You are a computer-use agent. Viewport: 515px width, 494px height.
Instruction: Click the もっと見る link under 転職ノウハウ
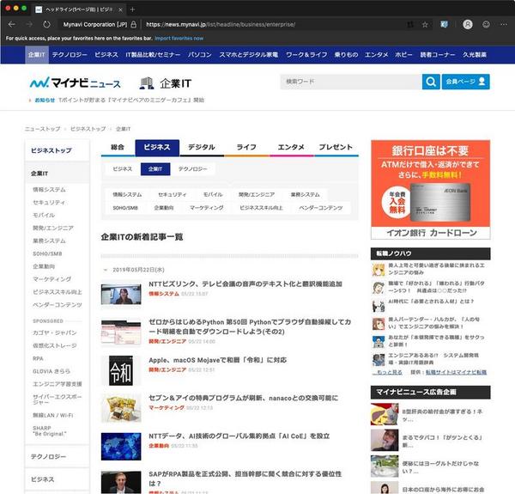coord(389,372)
